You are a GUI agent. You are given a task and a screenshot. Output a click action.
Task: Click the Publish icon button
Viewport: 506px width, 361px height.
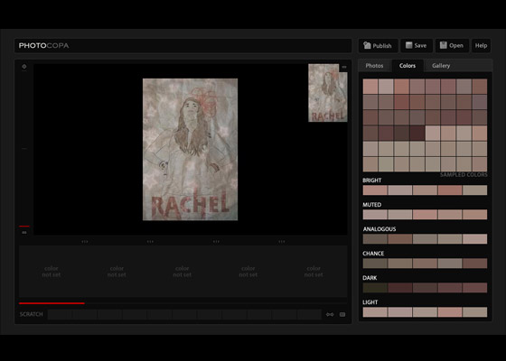367,45
